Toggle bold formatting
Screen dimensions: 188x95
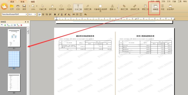[x=55, y=14]
